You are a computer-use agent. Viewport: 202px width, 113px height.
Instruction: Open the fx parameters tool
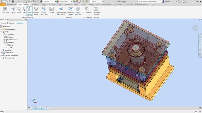80,1
